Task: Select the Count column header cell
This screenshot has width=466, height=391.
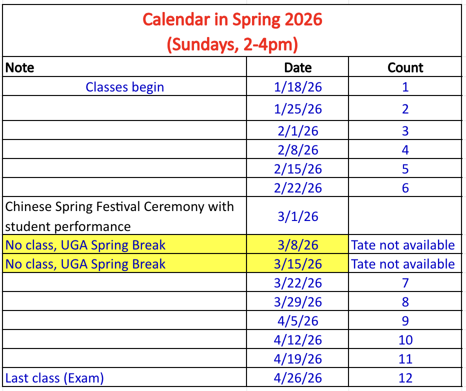Action: point(405,67)
